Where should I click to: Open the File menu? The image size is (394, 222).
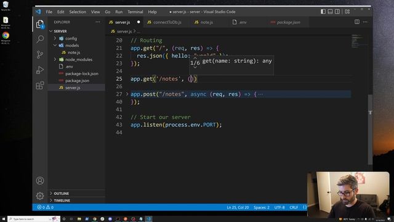(x=49, y=12)
